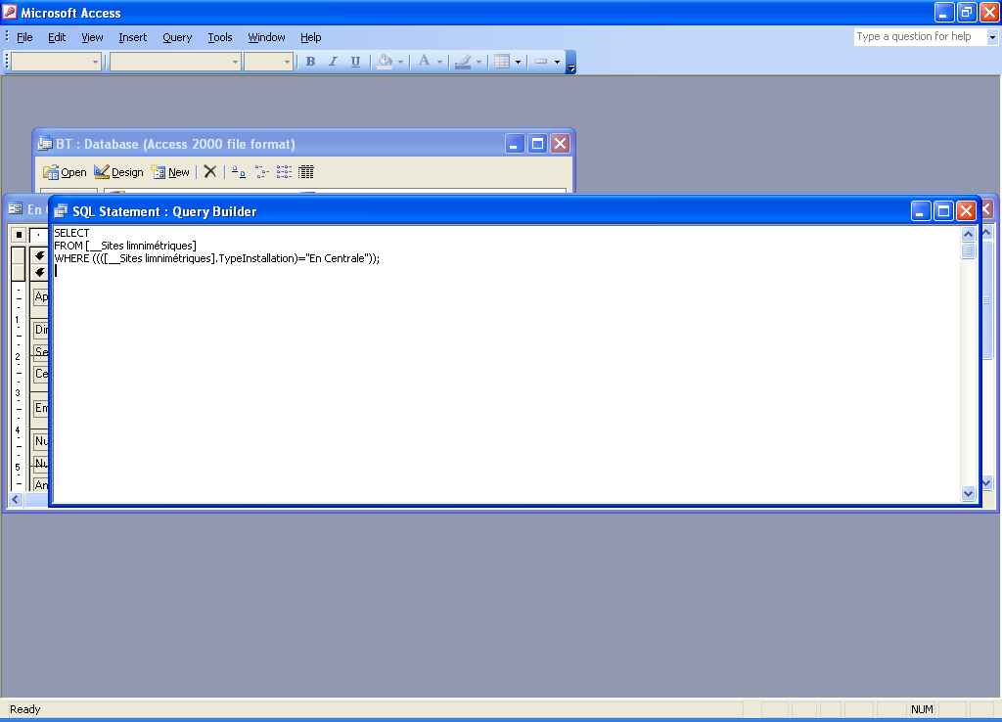Open the Window menu
1002x722 pixels.
pyautogui.click(x=266, y=38)
